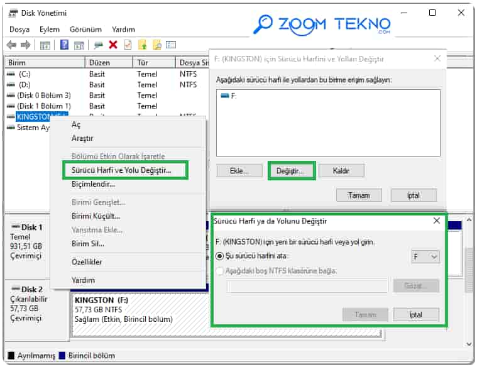This screenshot has width=477, height=367.
Task: Click the drive icon beside Sistem Ay row
Action: pyautogui.click(x=11, y=128)
